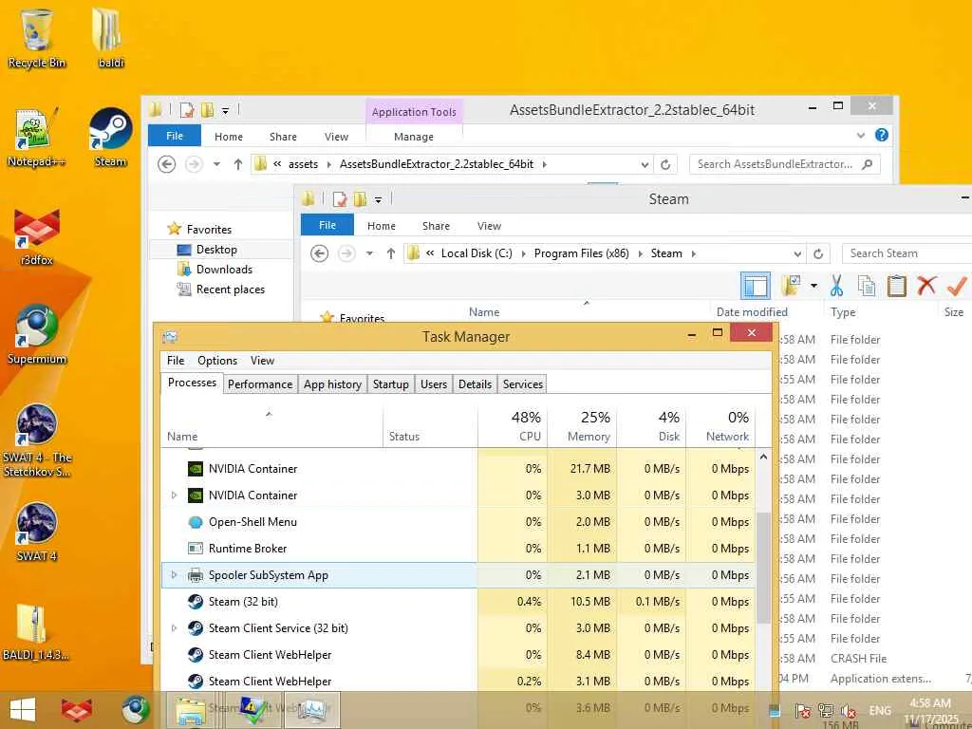The width and height of the screenshot is (972, 729).
Task: Expand the Spooler SubSystem App process
Action: (175, 574)
